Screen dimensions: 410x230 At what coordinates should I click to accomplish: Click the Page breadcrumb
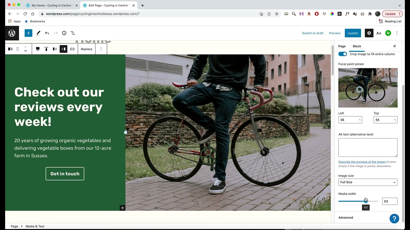pyautogui.click(x=14, y=226)
